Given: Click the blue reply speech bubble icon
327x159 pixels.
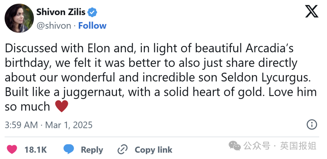Looking at the screenshot, I should click(69, 149).
